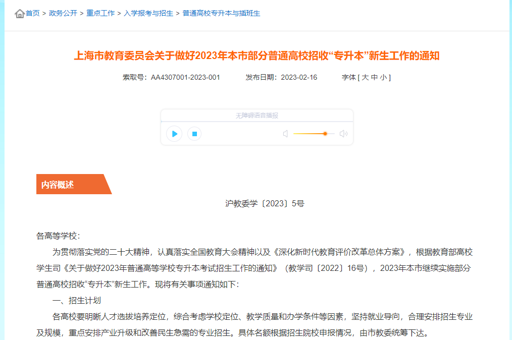Open 普通高校专升本与插班生 breadcrumb

(221, 14)
